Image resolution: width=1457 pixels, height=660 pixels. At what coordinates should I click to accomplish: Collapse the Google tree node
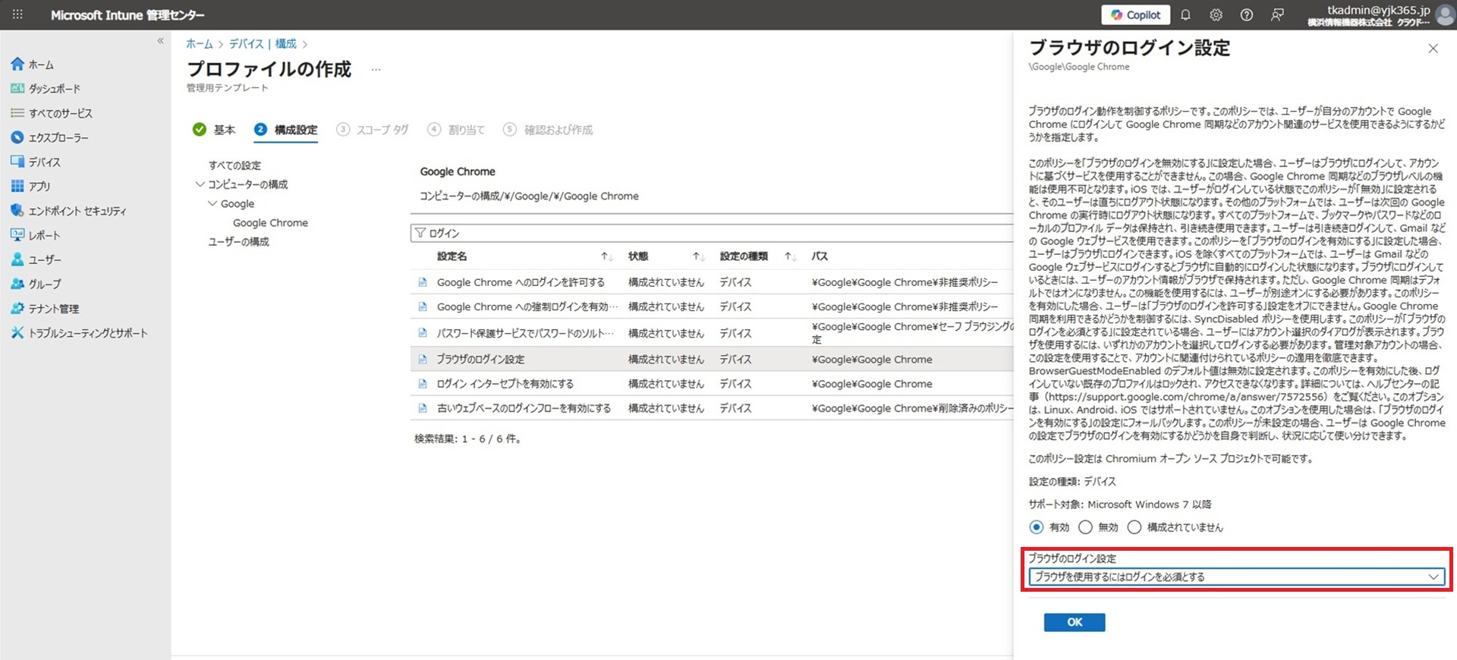point(212,203)
